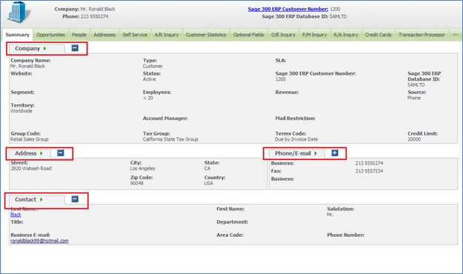Open the Self Service tab
The height and width of the screenshot is (274, 463).
[x=135, y=35]
